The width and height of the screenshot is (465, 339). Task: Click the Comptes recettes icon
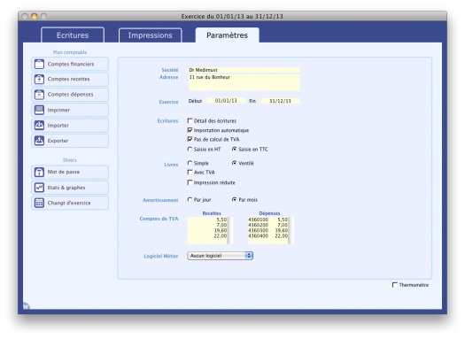pos(40,79)
